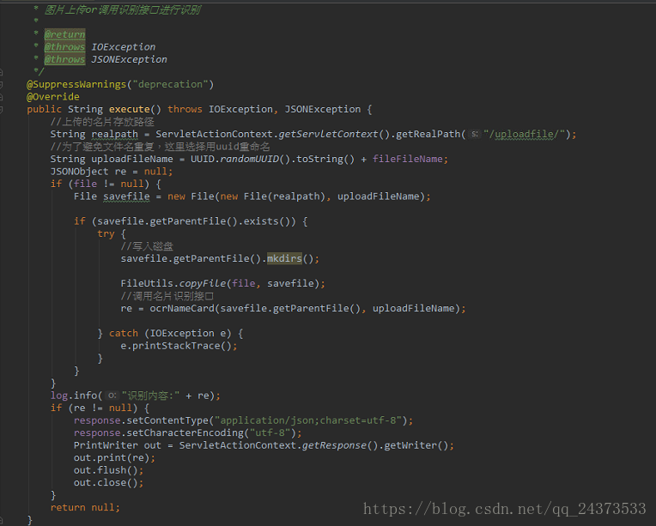Click the setCharacterEncoding method call
The image size is (656, 526).
coord(185,432)
